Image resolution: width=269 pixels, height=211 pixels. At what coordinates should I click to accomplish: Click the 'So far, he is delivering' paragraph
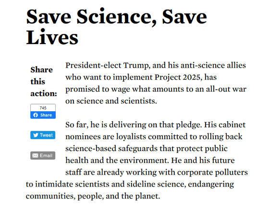click(137, 160)
